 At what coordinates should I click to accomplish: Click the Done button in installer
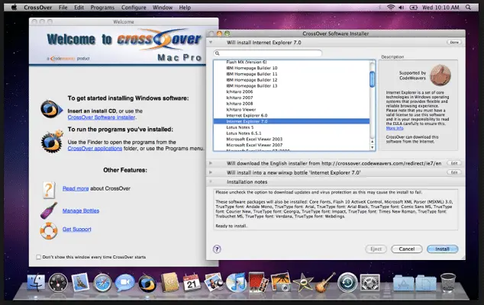pos(454,42)
